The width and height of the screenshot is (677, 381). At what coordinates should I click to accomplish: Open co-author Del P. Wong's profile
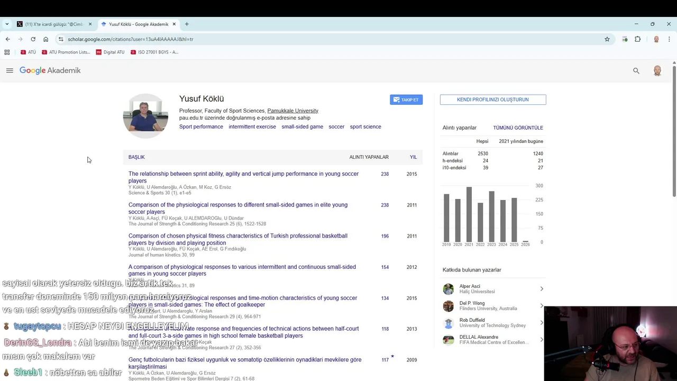pyautogui.click(x=472, y=303)
